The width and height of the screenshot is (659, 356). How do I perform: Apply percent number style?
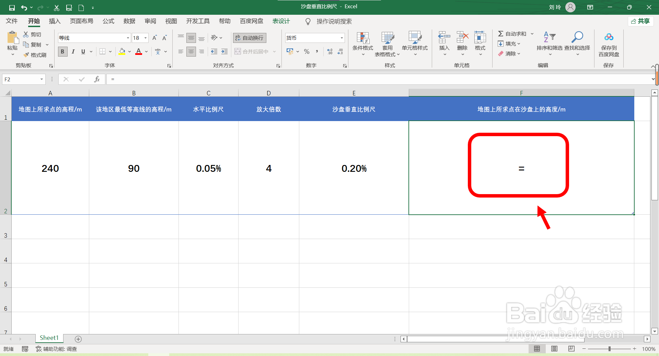pos(307,51)
